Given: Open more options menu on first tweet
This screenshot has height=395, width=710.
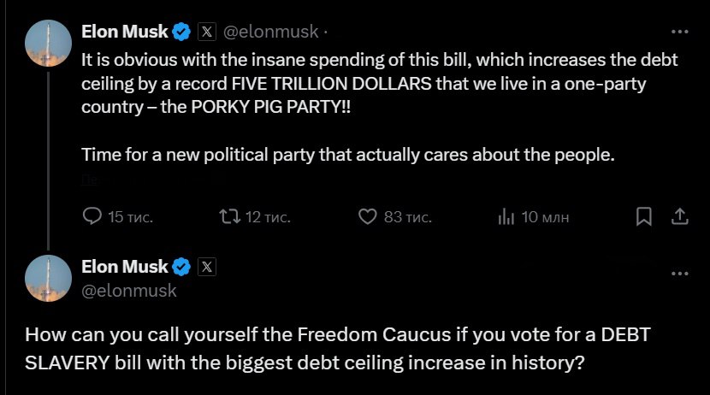Looking at the screenshot, I should 679,32.
